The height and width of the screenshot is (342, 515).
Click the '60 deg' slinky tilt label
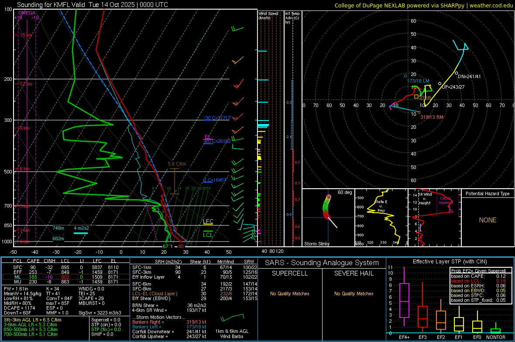(x=344, y=192)
